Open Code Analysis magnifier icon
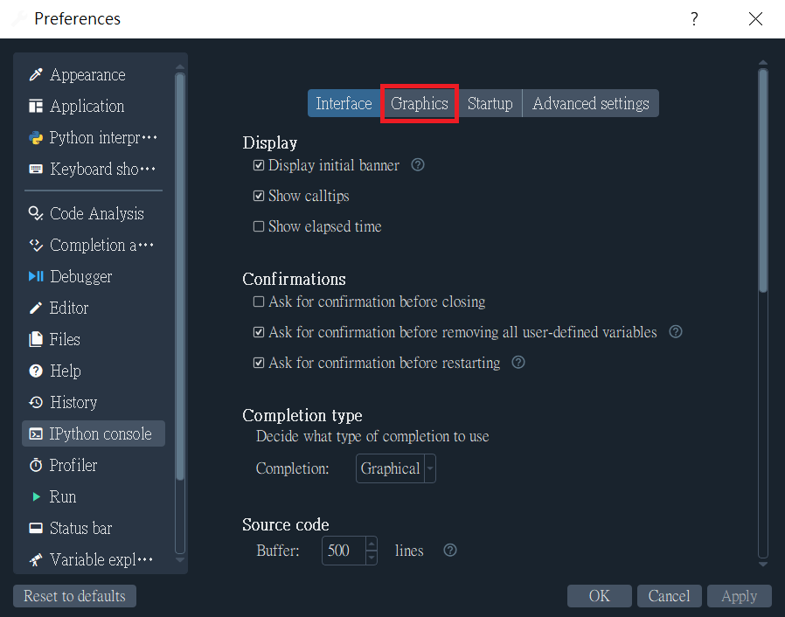 point(36,213)
